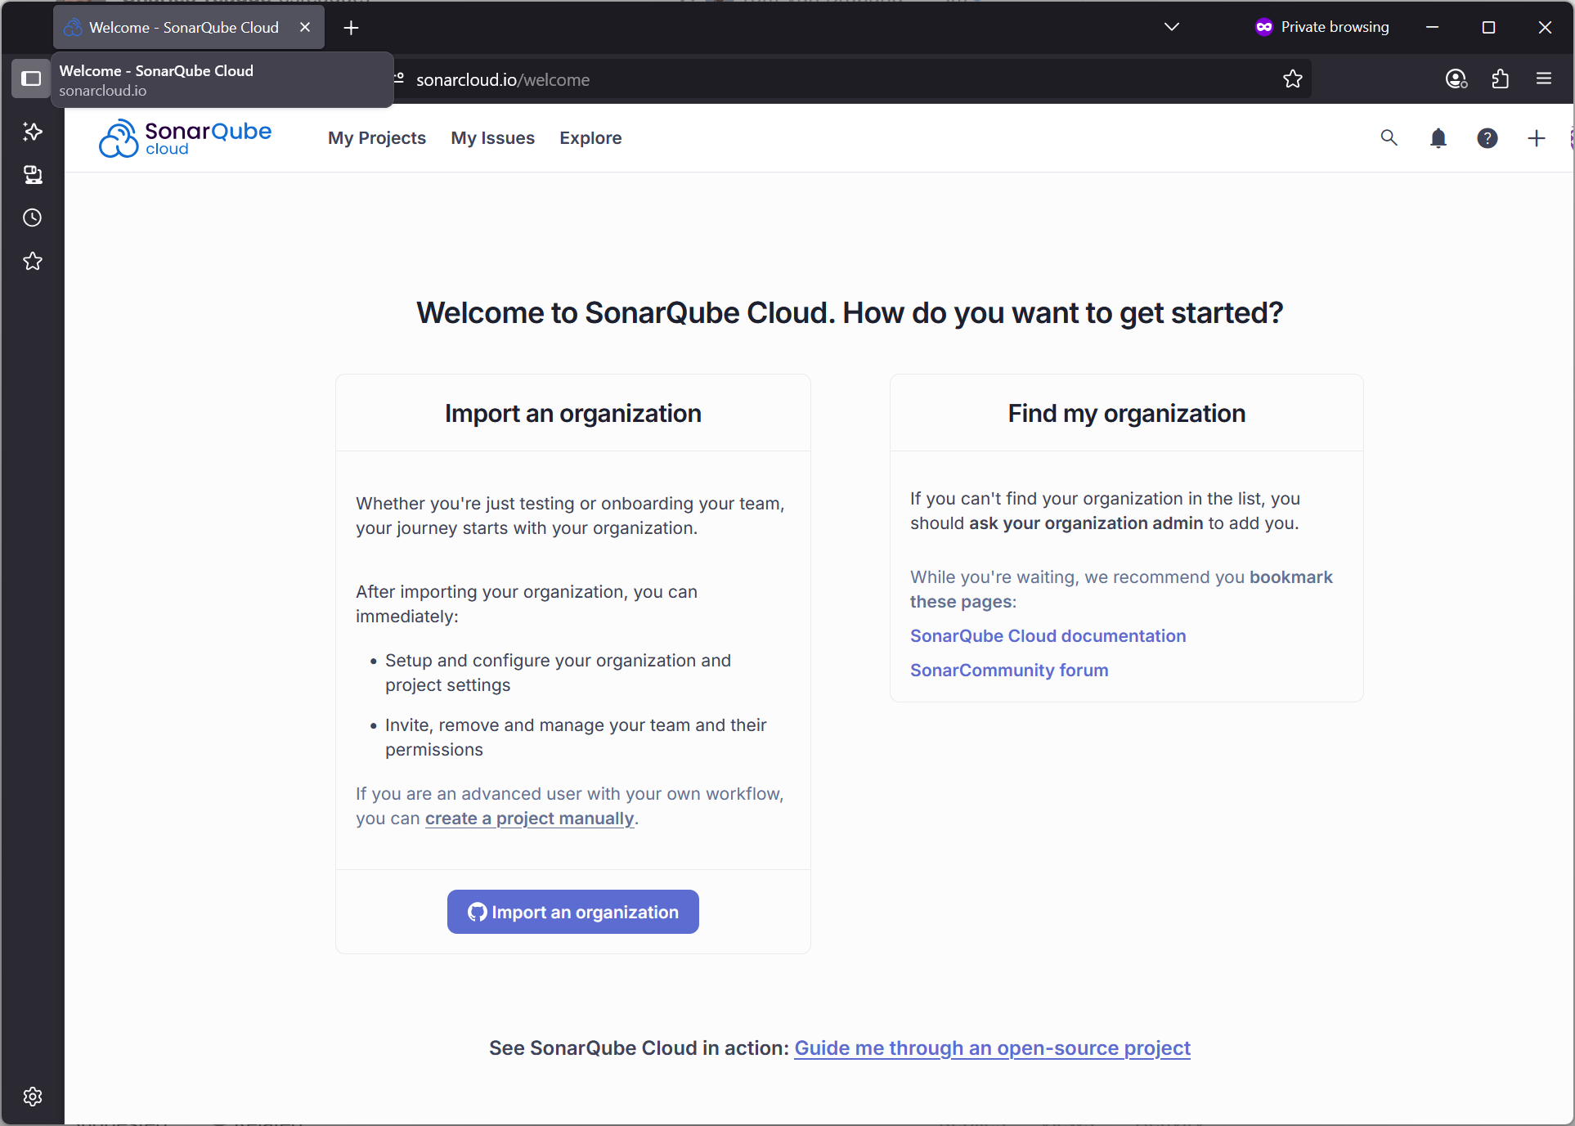Click the Import an organization button

point(572,912)
